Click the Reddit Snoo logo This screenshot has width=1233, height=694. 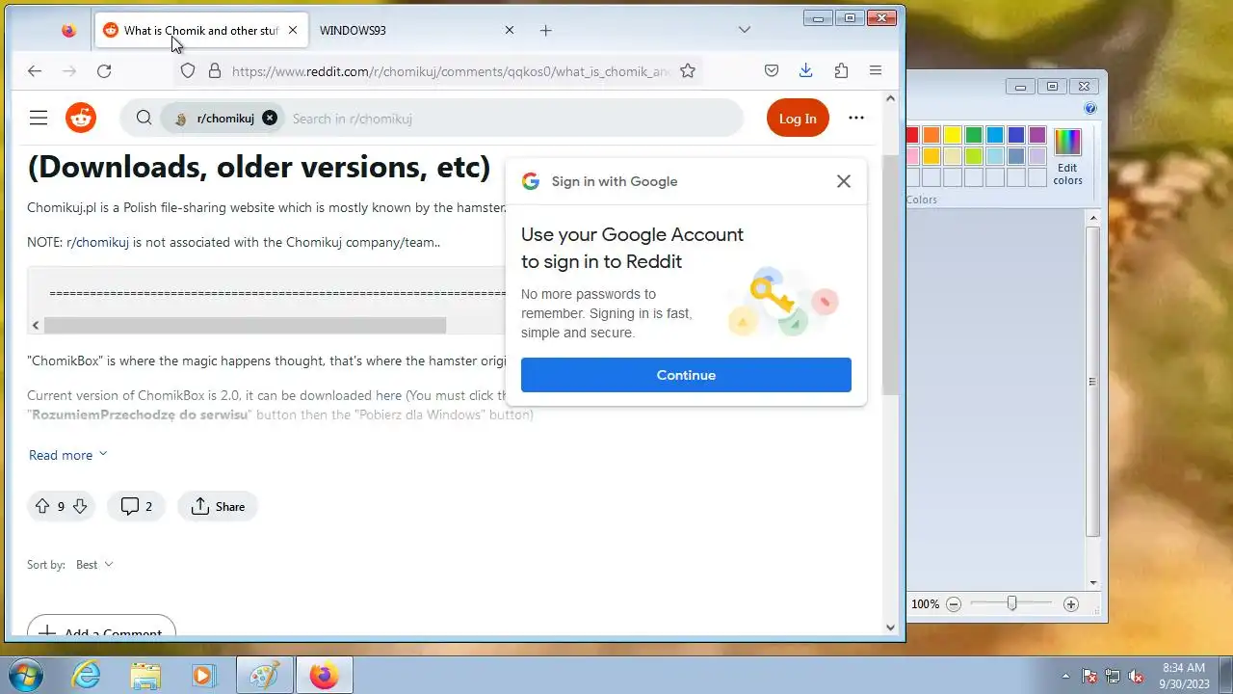click(x=81, y=118)
